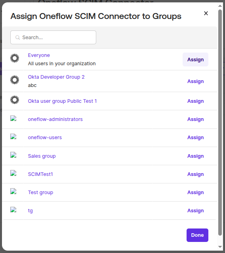Click the tg group image icon
The height and width of the screenshot is (253, 225).
[x=13, y=210]
